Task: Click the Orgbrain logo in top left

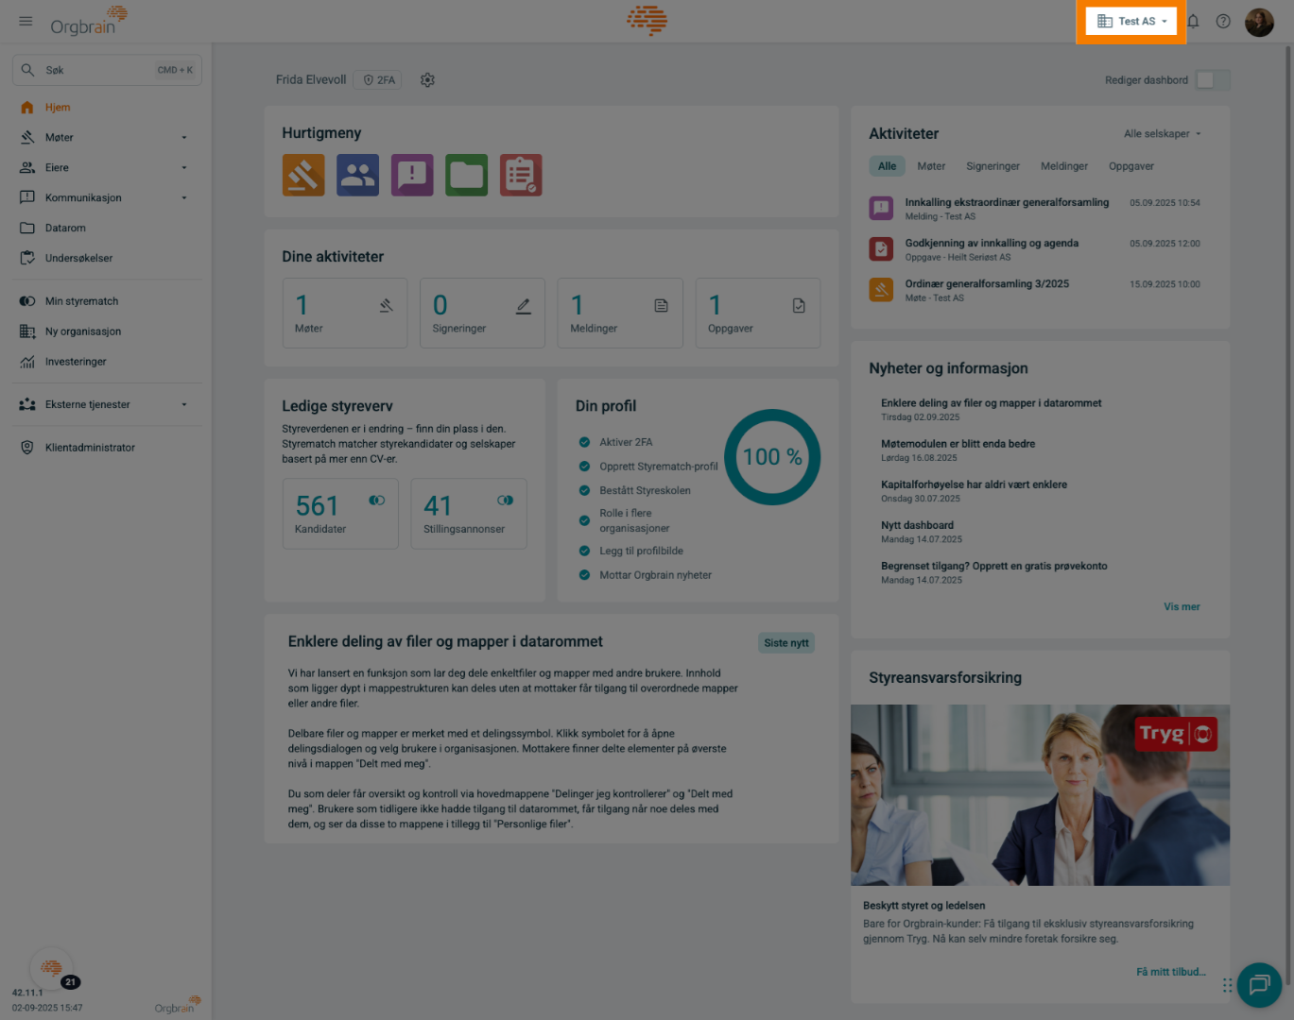Action: coord(89,21)
